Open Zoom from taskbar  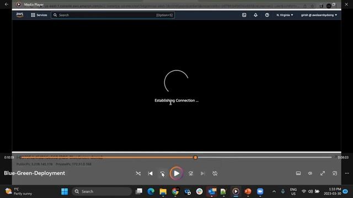pyautogui.click(x=260, y=191)
